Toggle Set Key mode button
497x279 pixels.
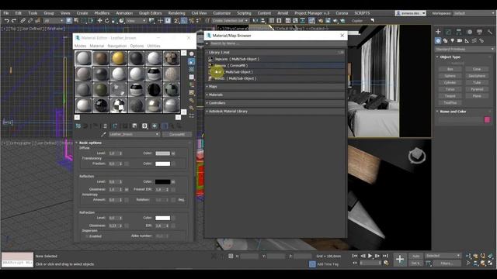click(415, 263)
